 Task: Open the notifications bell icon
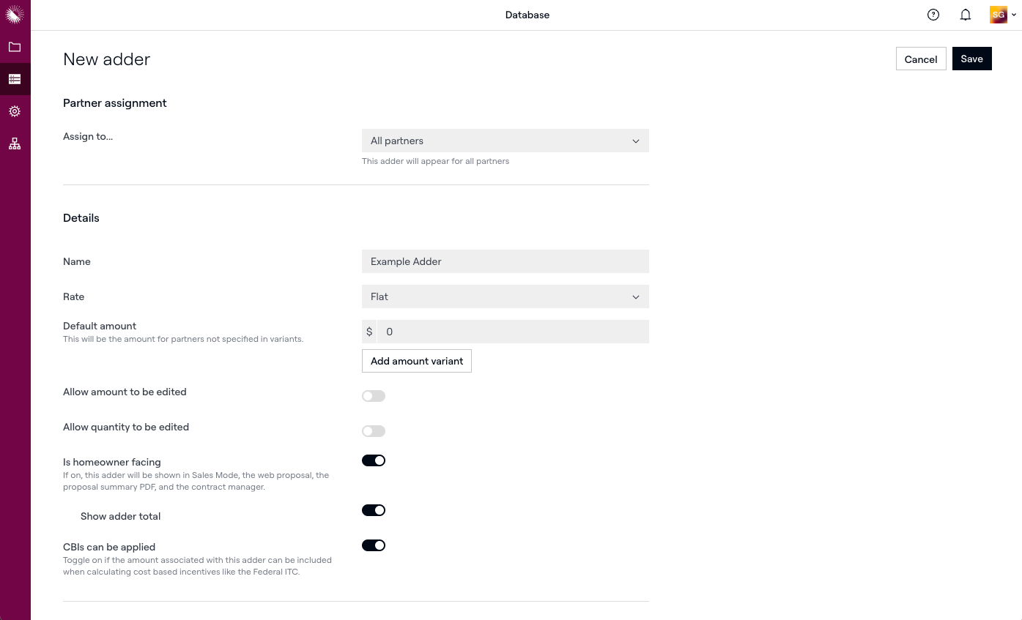pos(966,15)
